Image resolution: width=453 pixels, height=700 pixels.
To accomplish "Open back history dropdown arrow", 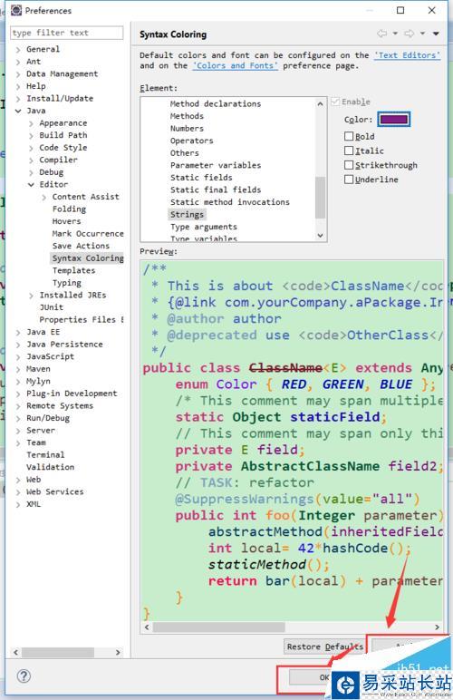I will tap(395, 34).
